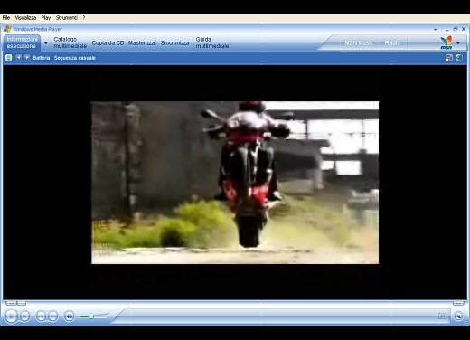Click the MSN butterfly logo
The width and height of the screenshot is (470, 340).
[x=446, y=42]
